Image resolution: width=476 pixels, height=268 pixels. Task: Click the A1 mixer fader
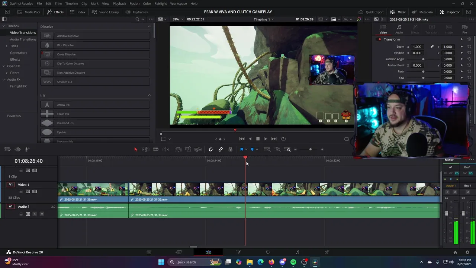(x=446, y=213)
